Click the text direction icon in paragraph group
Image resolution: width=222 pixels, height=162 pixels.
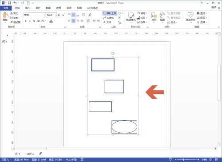point(88,21)
